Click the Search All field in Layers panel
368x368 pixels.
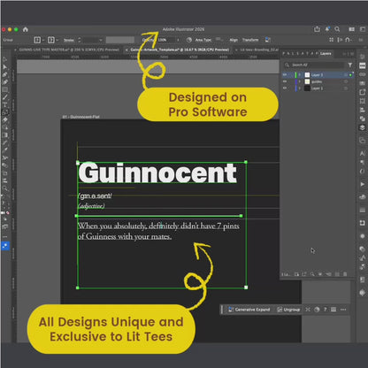[x=314, y=65]
